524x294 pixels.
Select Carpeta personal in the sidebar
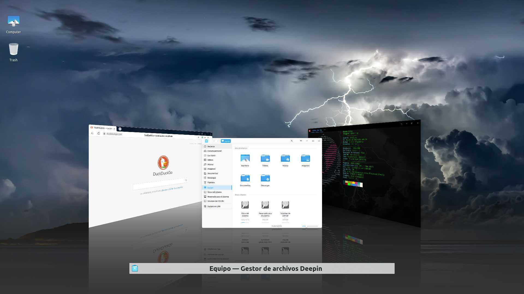pyautogui.click(x=214, y=151)
